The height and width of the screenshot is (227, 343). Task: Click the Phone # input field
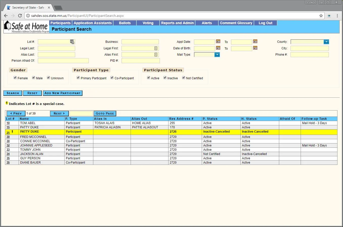point(310,55)
